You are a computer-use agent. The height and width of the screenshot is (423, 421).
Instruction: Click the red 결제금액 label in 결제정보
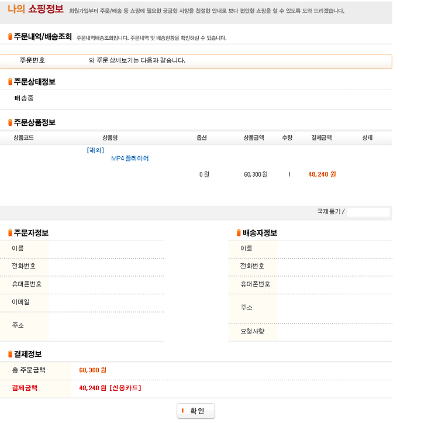coord(25,388)
